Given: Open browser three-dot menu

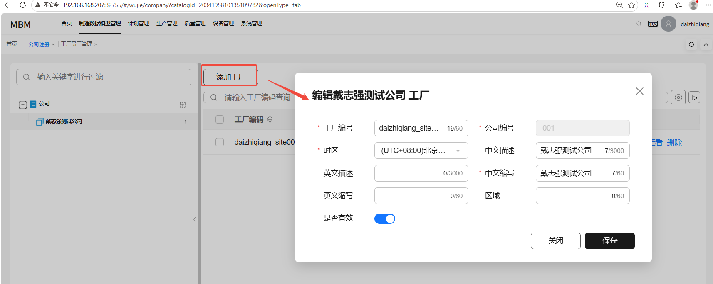Looking at the screenshot, I should [708, 5].
